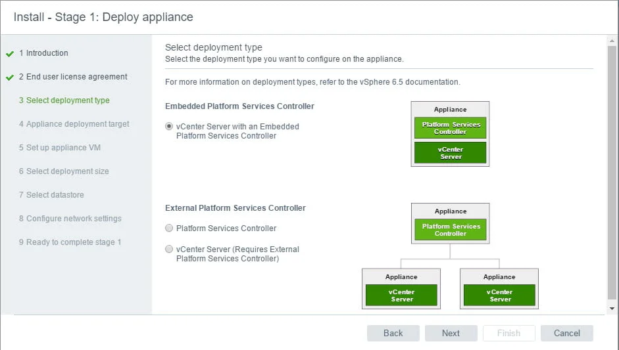The height and width of the screenshot is (350, 619).
Task: Choose vCenter Server requiring External Platform Services Controller
Action: pyautogui.click(x=170, y=250)
